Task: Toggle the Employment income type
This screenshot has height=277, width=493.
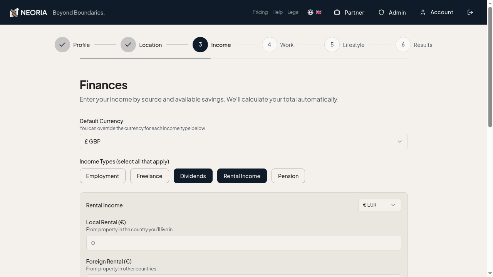Action: [x=102, y=176]
